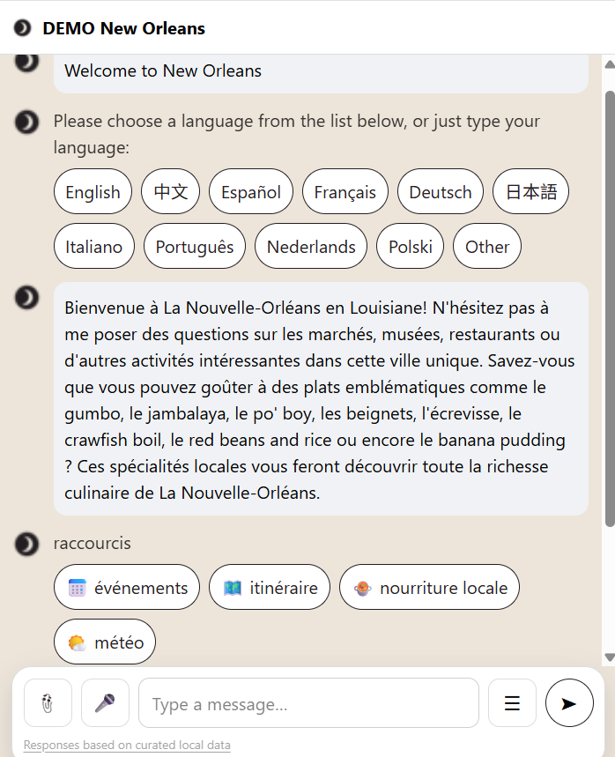615x757 pixels.
Task: Activate the microphone voice input
Action: tap(105, 702)
